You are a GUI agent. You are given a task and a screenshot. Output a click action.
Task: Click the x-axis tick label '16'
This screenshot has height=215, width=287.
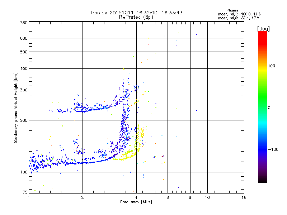(x=244, y=197)
